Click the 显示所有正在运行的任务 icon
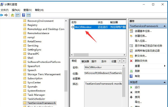 pos(131,46)
